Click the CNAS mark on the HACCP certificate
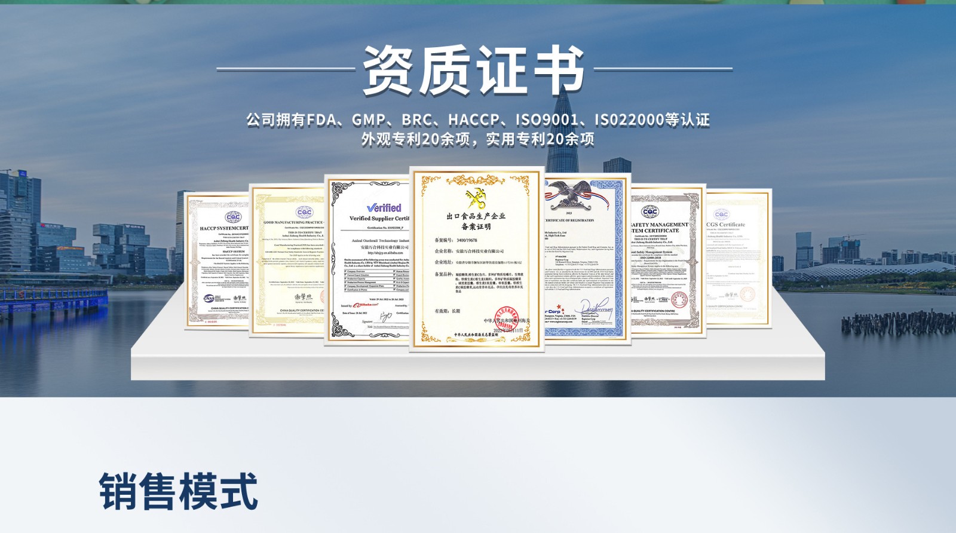The image size is (956, 533). (x=210, y=298)
